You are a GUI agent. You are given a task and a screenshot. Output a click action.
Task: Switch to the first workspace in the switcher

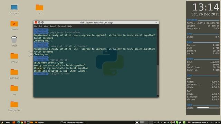(137, 123)
